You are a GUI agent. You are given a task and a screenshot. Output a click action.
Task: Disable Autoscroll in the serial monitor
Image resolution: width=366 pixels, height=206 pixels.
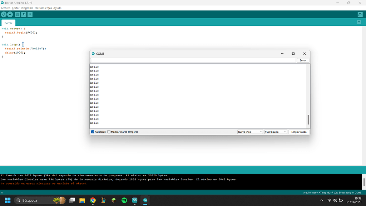(92, 132)
